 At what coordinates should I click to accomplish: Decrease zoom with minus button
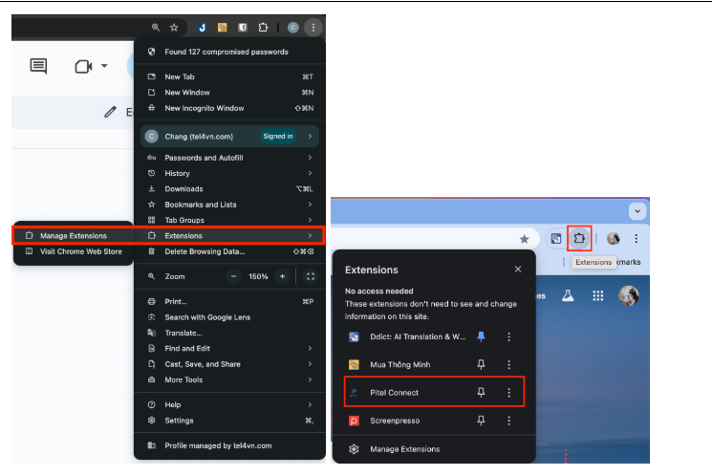point(233,276)
